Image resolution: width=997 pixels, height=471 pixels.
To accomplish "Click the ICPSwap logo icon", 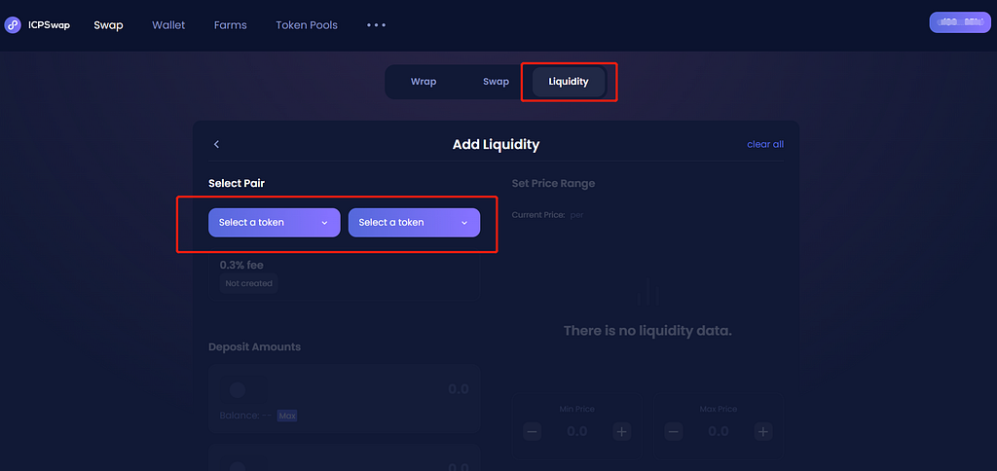I will point(13,24).
